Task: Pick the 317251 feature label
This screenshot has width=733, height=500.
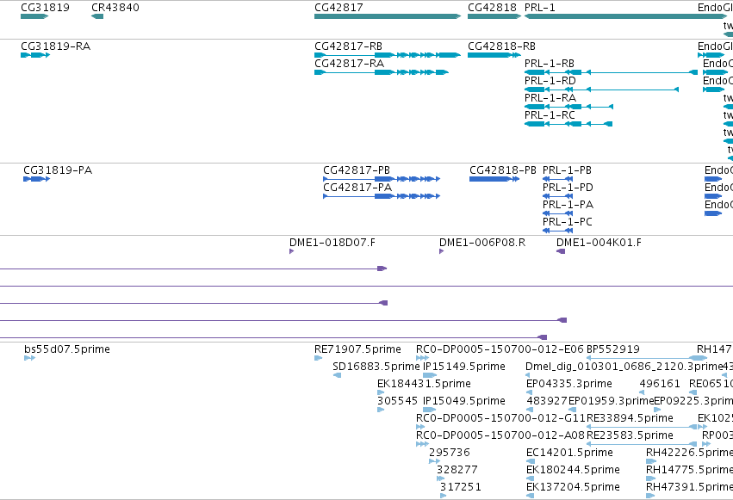Action: 461,488
